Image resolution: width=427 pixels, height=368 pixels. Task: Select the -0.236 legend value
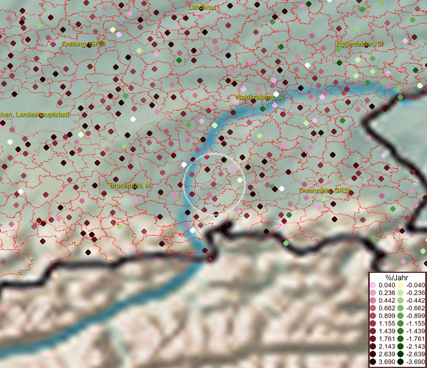pyautogui.click(x=415, y=293)
